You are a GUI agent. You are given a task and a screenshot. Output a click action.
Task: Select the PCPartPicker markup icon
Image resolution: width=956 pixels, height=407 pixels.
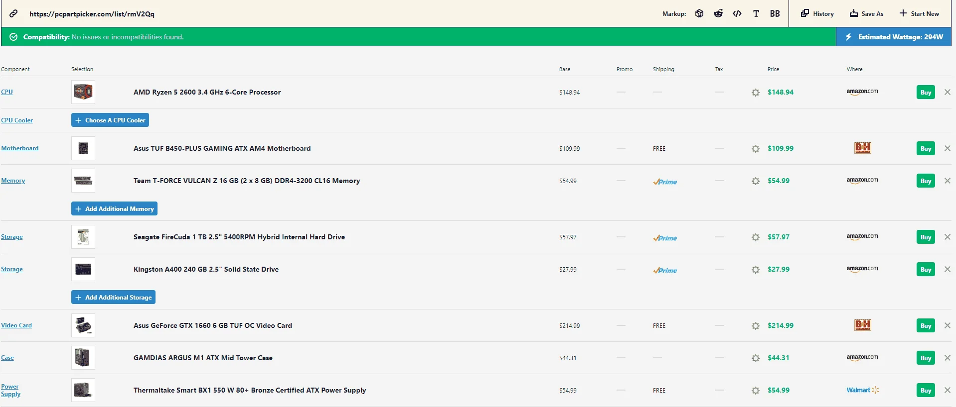pos(699,13)
